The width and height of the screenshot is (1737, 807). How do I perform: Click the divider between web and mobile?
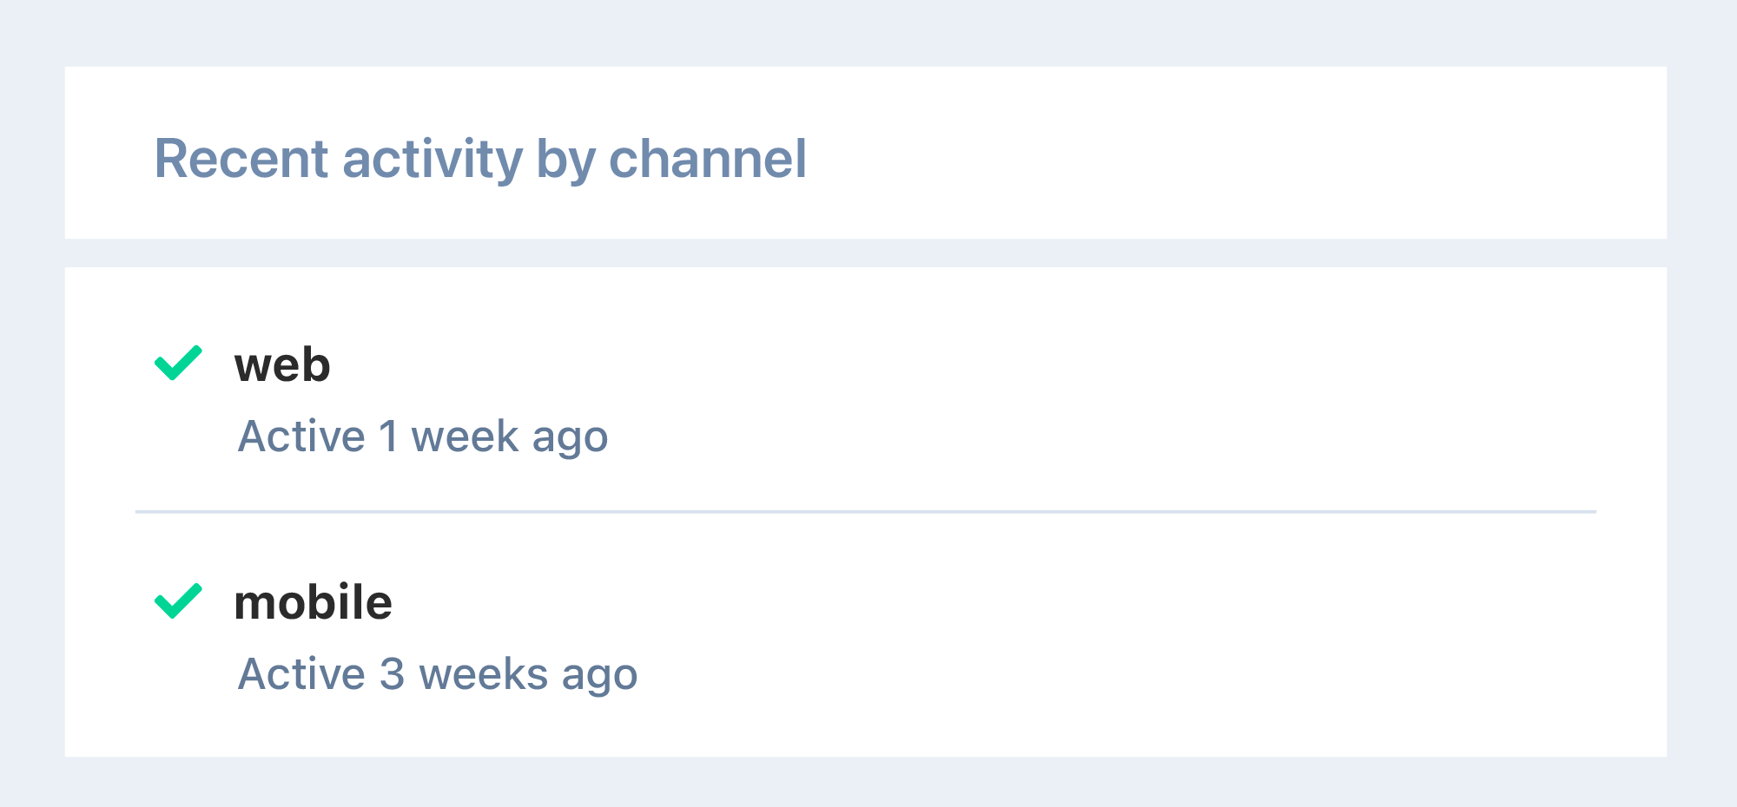coord(868,511)
